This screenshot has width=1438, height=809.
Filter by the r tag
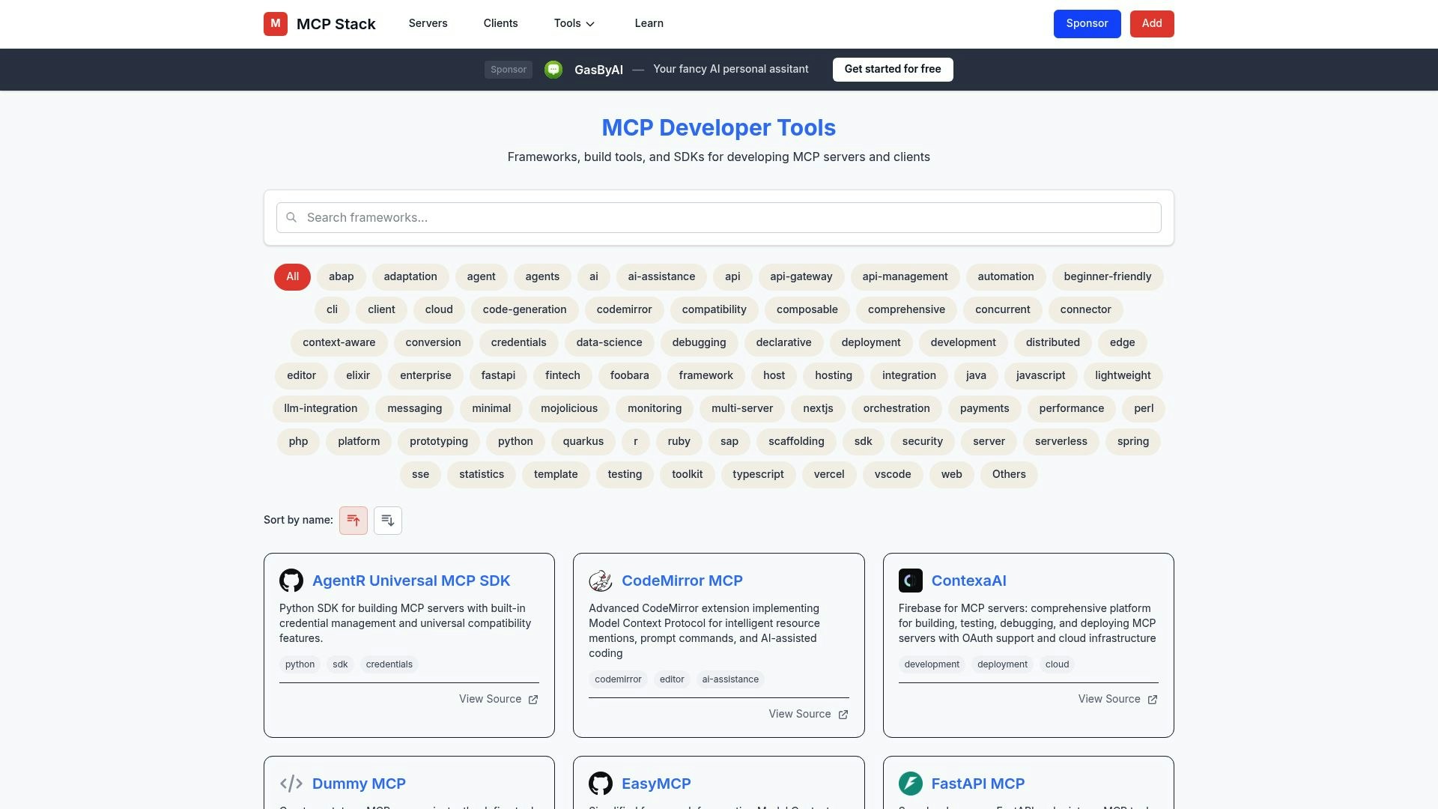coord(636,442)
